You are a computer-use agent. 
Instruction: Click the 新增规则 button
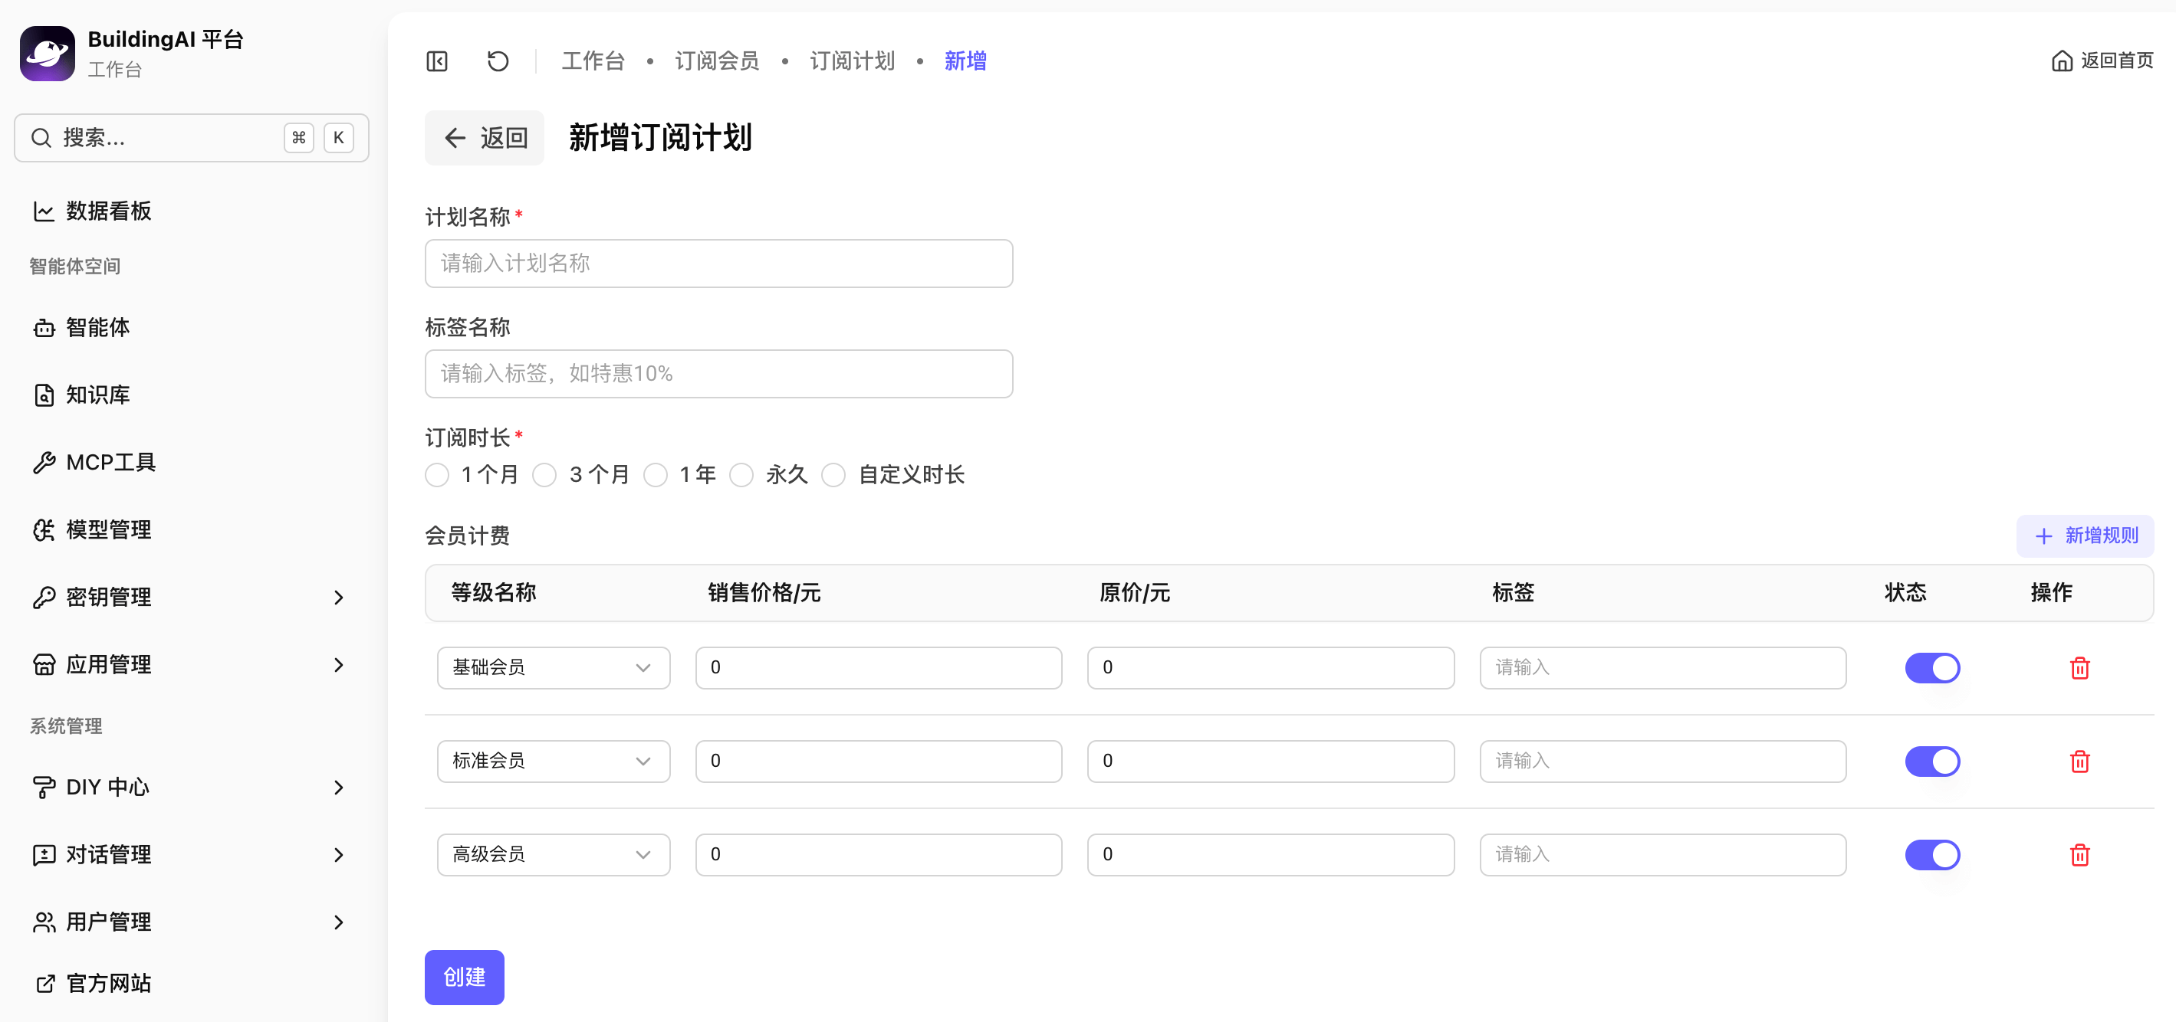(2084, 536)
